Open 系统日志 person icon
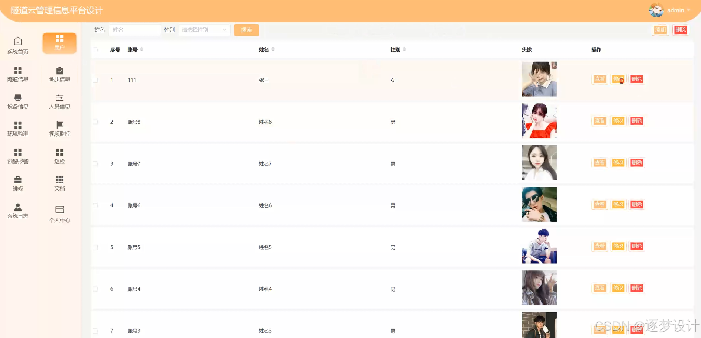This screenshot has height=338, width=701. pyautogui.click(x=18, y=207)
